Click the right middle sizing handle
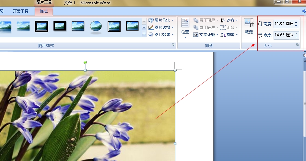The height and width of the screenshot is (161, 306). click(175, 143)
